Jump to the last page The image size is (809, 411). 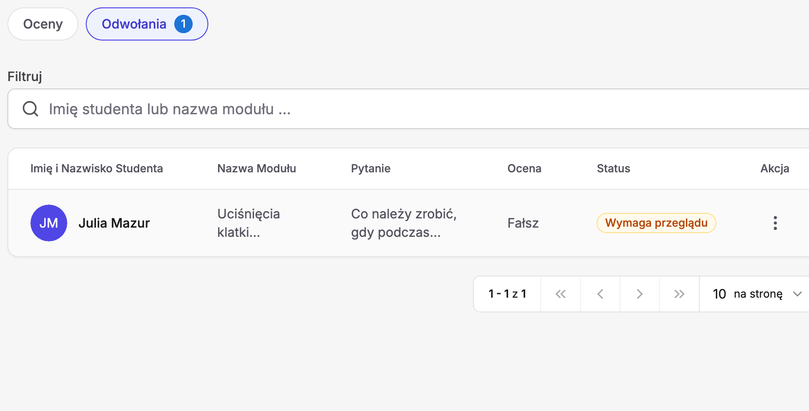coord(679,294)
